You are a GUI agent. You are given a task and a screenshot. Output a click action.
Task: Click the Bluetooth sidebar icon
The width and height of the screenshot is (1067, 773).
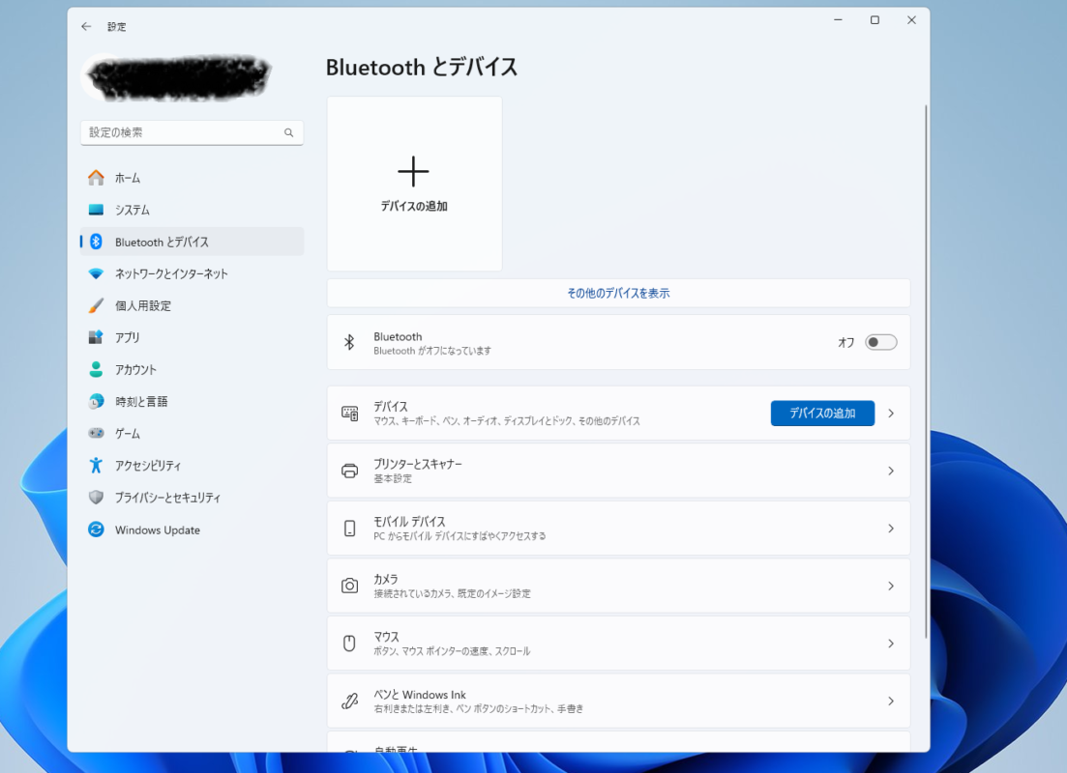point(96,242)
